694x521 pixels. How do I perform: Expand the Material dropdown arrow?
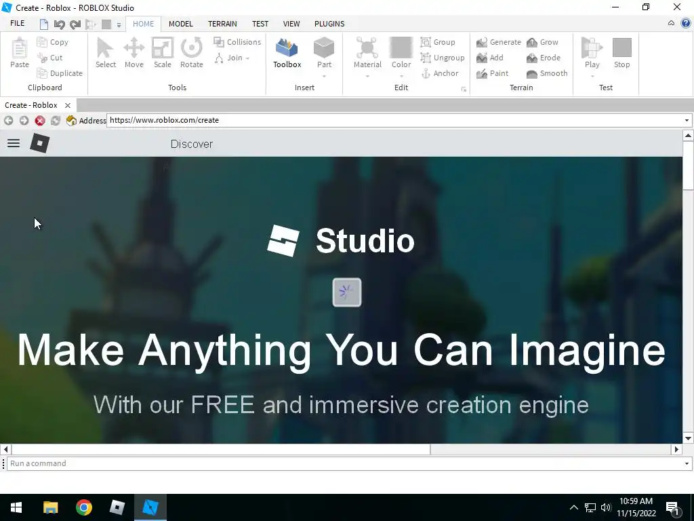367,76
